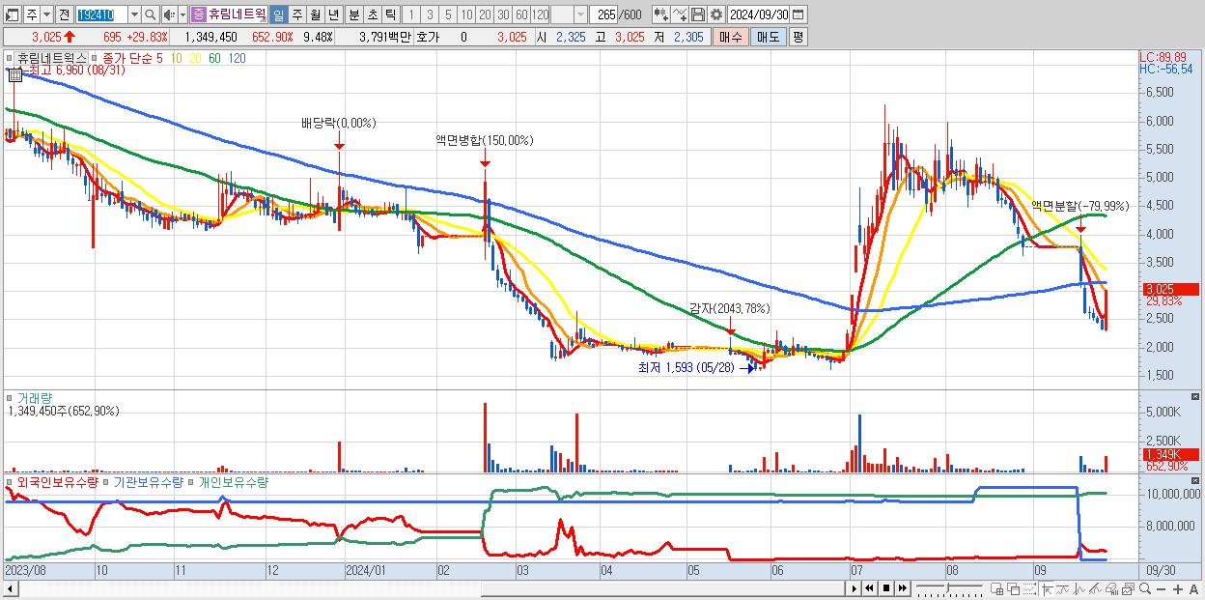
Task: Switch to 초 second chart tab
Action: tap(373, 15)
